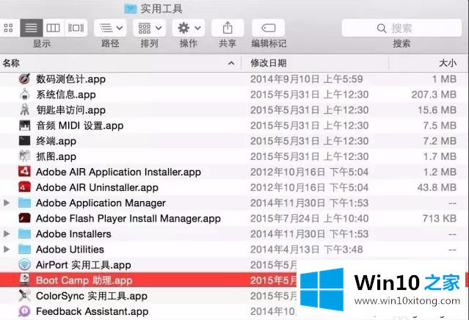Screen dimensions: 469x320
Task: Select 终端.app Terminal icon
Action: (24, 141)
